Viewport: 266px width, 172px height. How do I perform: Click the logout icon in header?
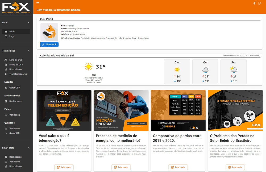click(x=260, y=3)
